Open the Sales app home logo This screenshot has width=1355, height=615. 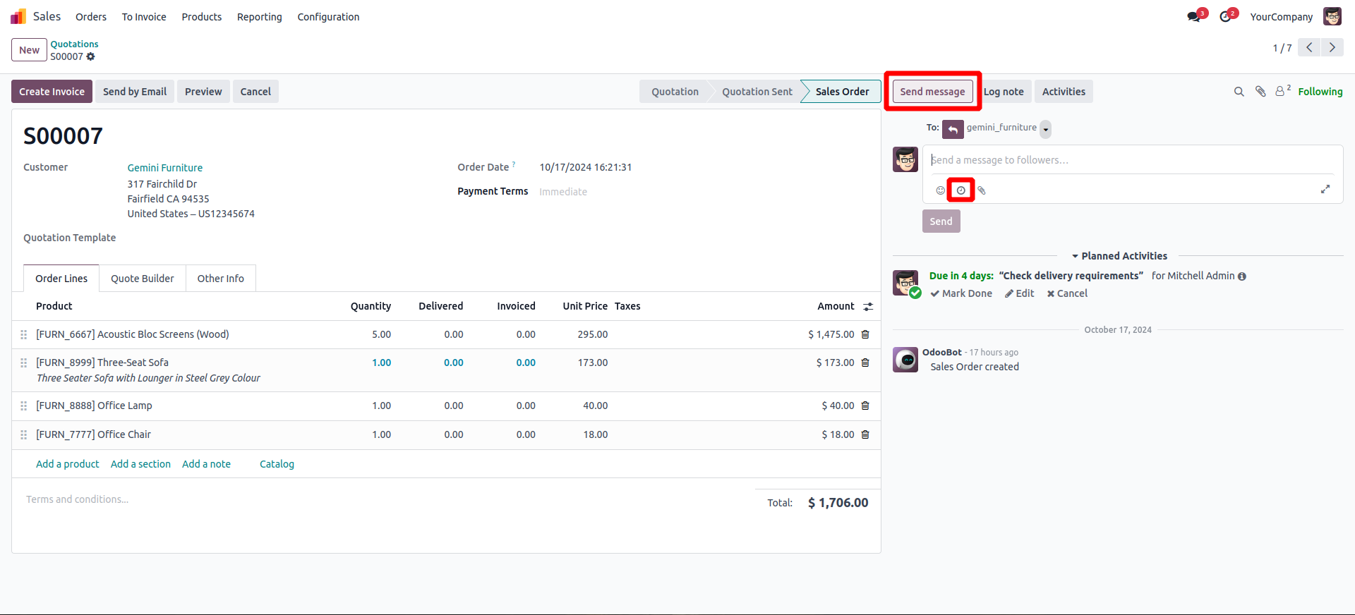coord(18,16)
